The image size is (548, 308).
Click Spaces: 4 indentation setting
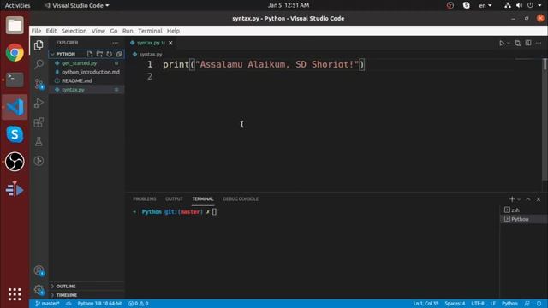click(x=455, y=304)
